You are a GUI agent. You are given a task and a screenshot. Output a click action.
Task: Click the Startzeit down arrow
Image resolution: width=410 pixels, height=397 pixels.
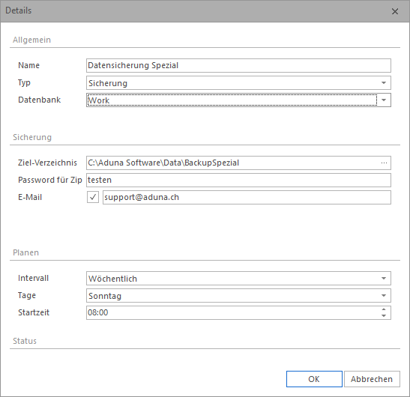(384, 315)
